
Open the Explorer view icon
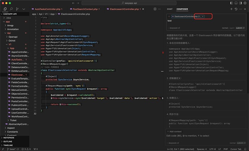tap(5, 9)
